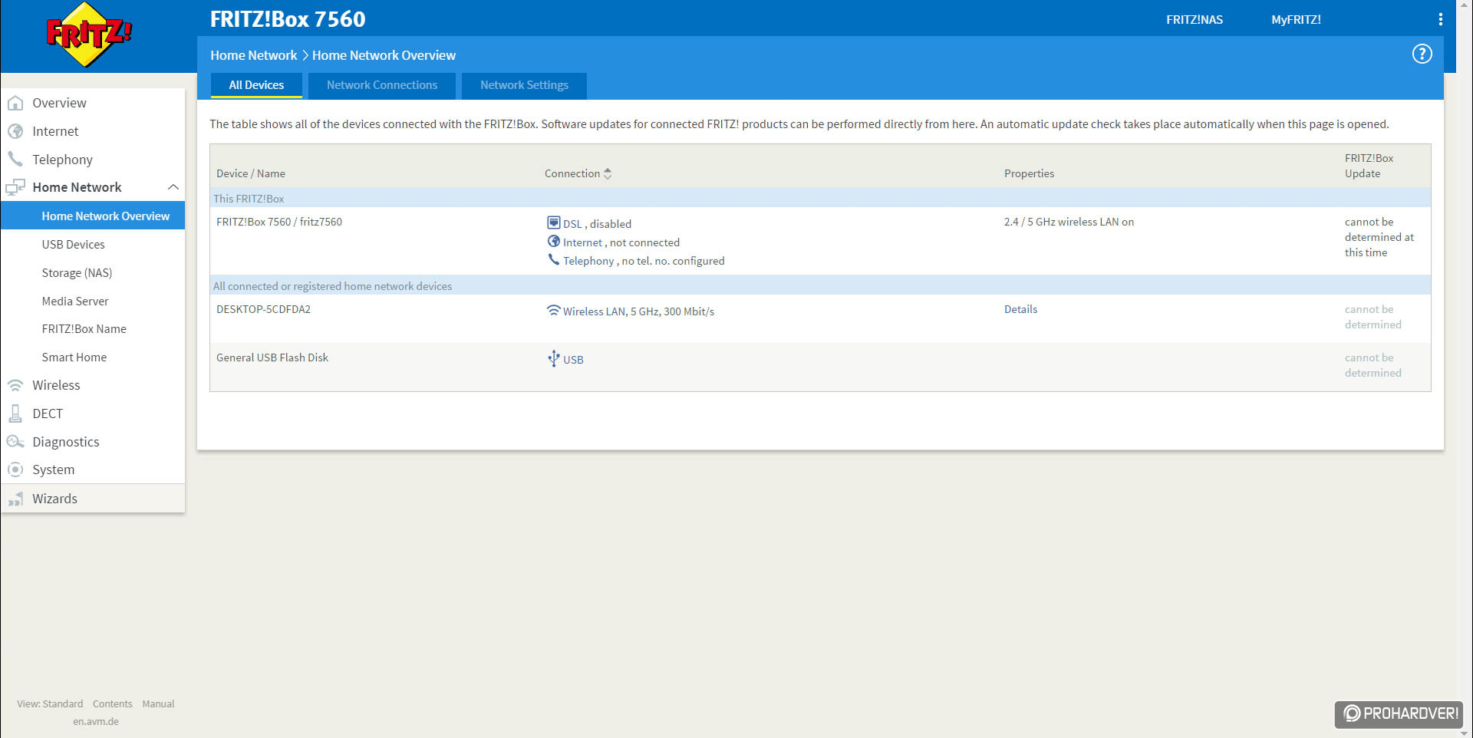The image size is (1473, 738).
Task: Click View: Standard in the footer
Action: (x=50, y=703)
